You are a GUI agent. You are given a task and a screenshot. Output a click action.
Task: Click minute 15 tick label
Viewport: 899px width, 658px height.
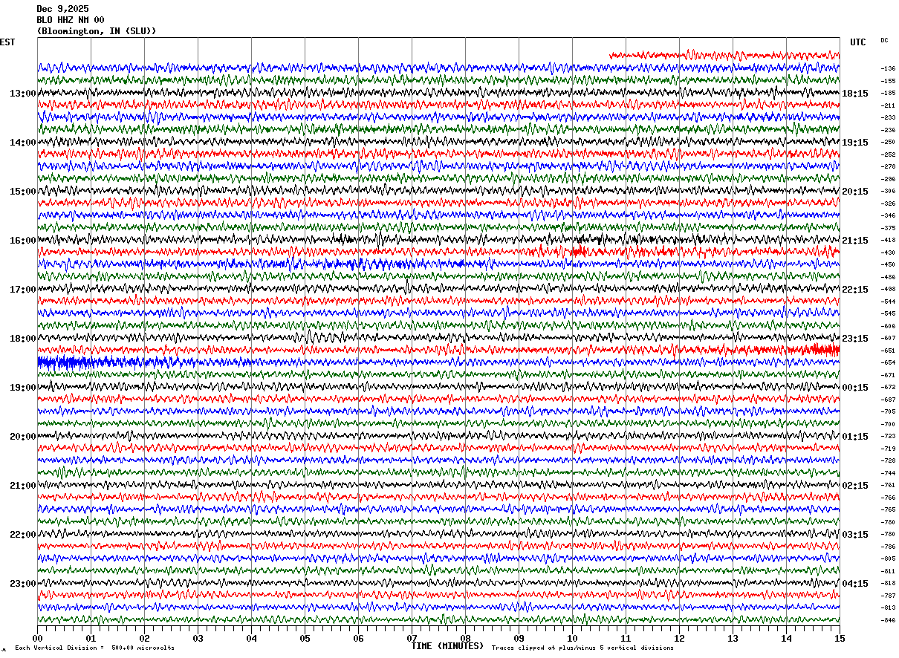[840, 639]
